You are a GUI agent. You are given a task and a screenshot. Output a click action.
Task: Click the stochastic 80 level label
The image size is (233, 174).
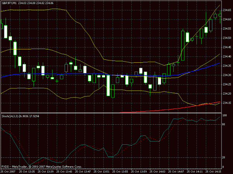tap(224, 125)
